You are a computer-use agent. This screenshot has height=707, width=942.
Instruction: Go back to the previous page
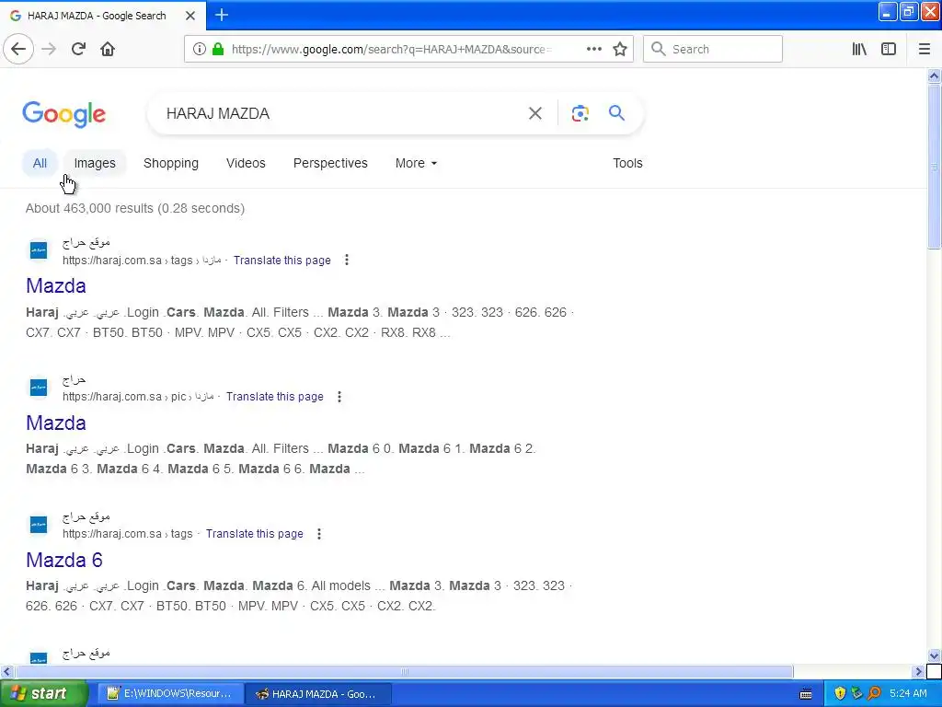[x=18, y=49]
